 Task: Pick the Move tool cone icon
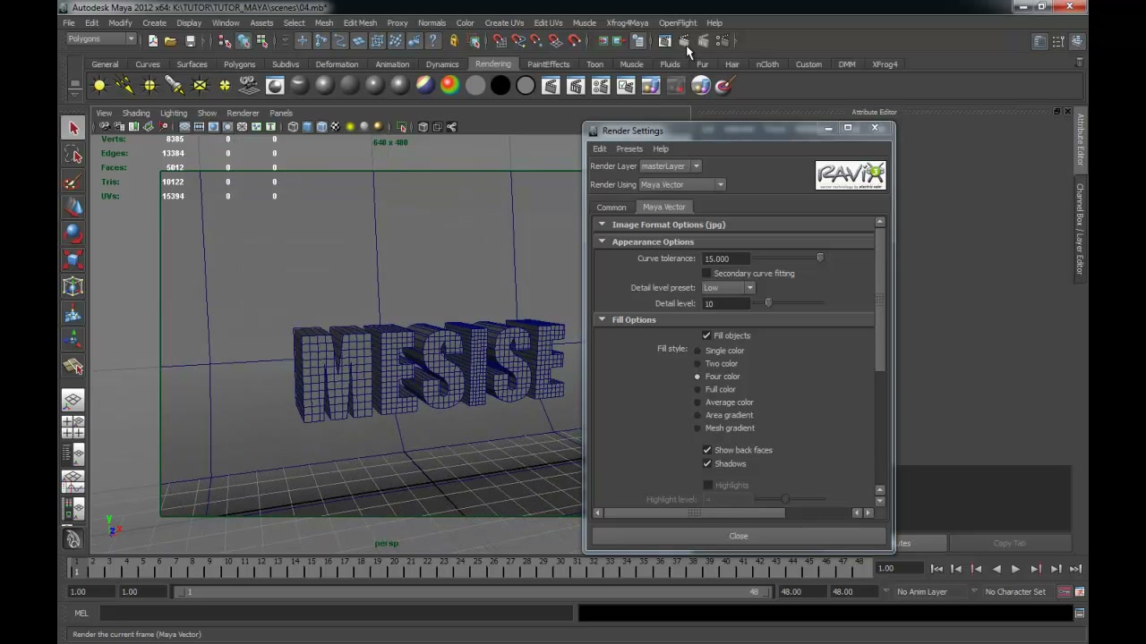(x=73, y=208)
